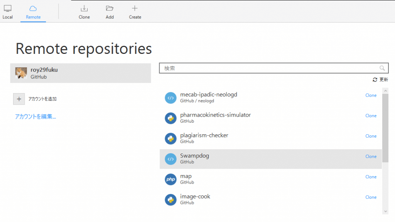395x222 pixels.
Task: Click the Add folder icon in toolbar
Action: pos(110,8)
